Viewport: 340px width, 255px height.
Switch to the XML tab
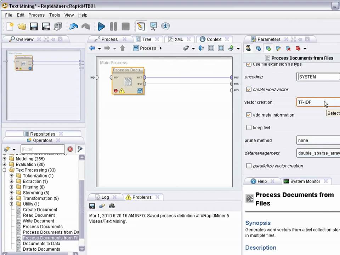point(178,39)
